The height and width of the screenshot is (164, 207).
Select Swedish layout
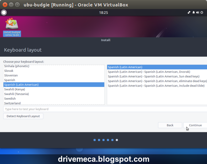54,98
